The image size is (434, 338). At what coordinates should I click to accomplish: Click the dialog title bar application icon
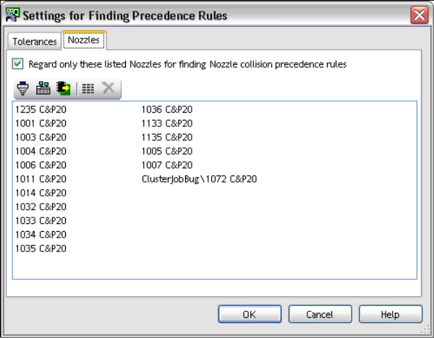(12, 14)
